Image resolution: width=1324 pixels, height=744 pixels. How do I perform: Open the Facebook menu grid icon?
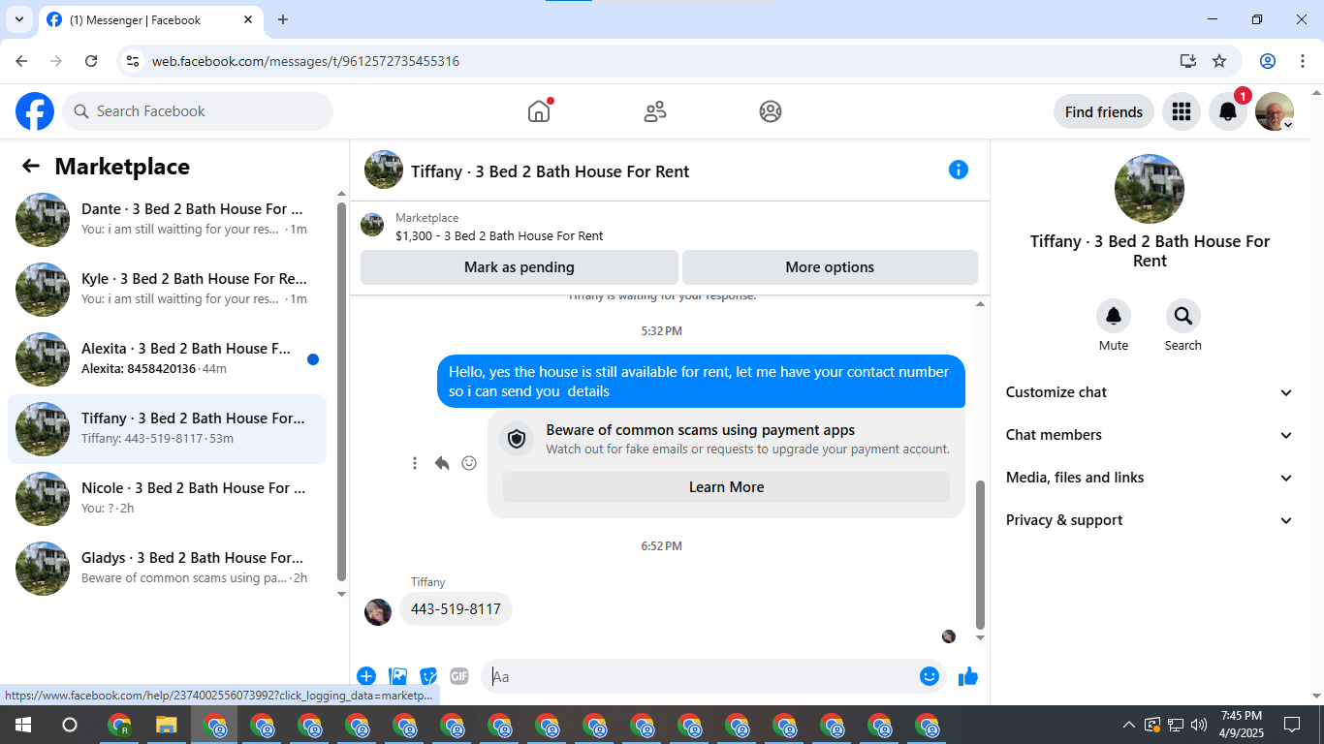1182,111
